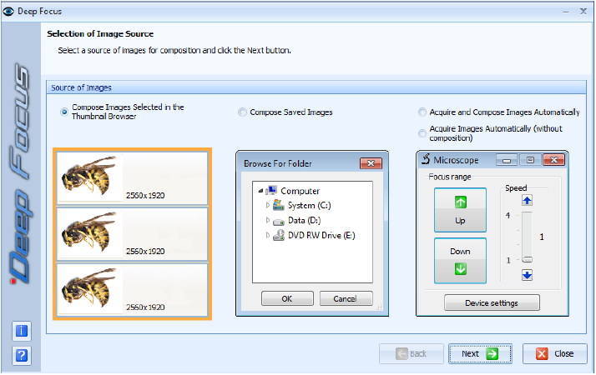Image resolution: width=596 pixels, height=375 pixels.
Task: Open help with the question mark icon
Action: (x=23, y=356)
